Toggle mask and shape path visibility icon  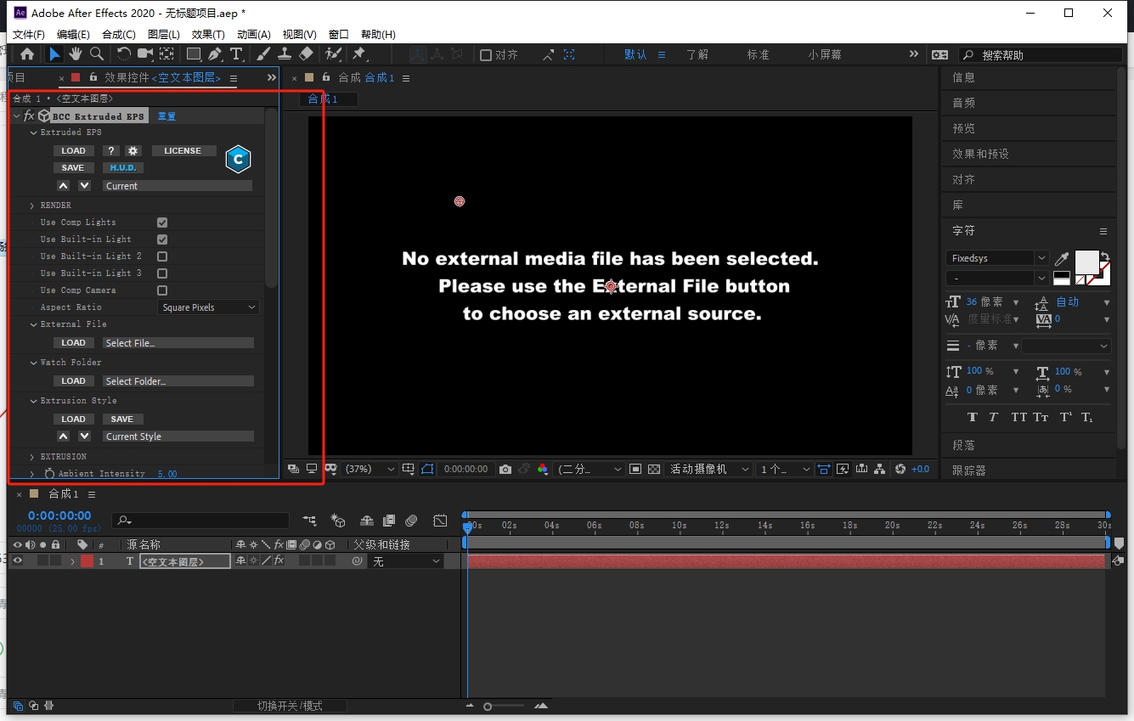(x=427, y=469)
